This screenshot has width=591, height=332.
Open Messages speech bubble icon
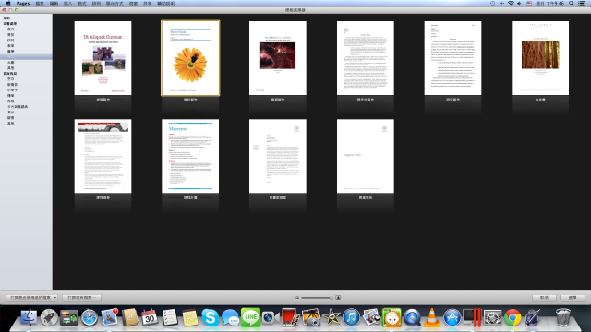[x=230, y=317]
